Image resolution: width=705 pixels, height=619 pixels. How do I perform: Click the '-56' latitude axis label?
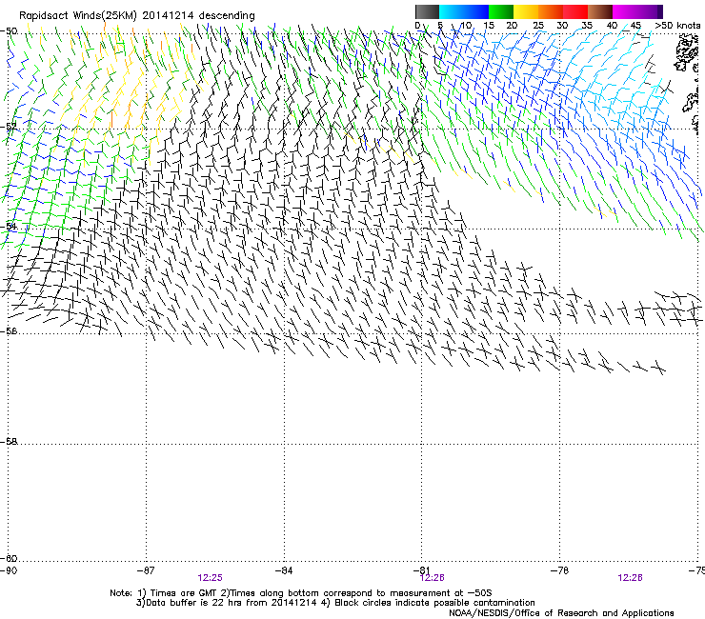click(x=9, y=330)
